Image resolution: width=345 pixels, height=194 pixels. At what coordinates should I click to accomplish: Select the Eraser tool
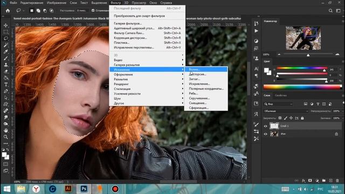6,72
